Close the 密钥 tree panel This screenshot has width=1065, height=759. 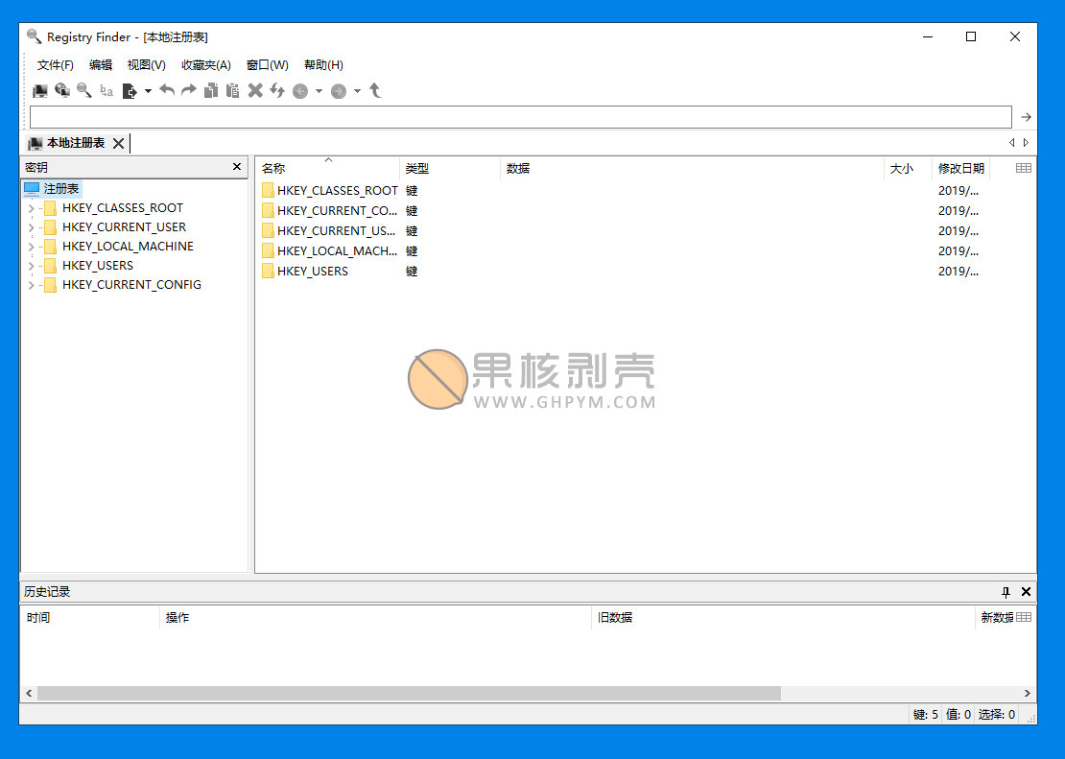[236, 166]
